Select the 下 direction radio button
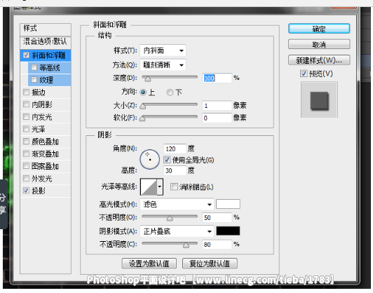 170,93
